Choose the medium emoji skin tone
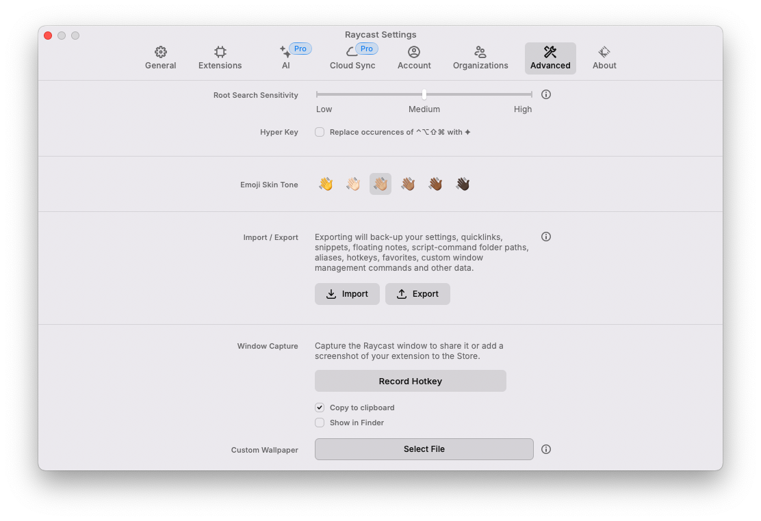761x521 pixels. 408,184
